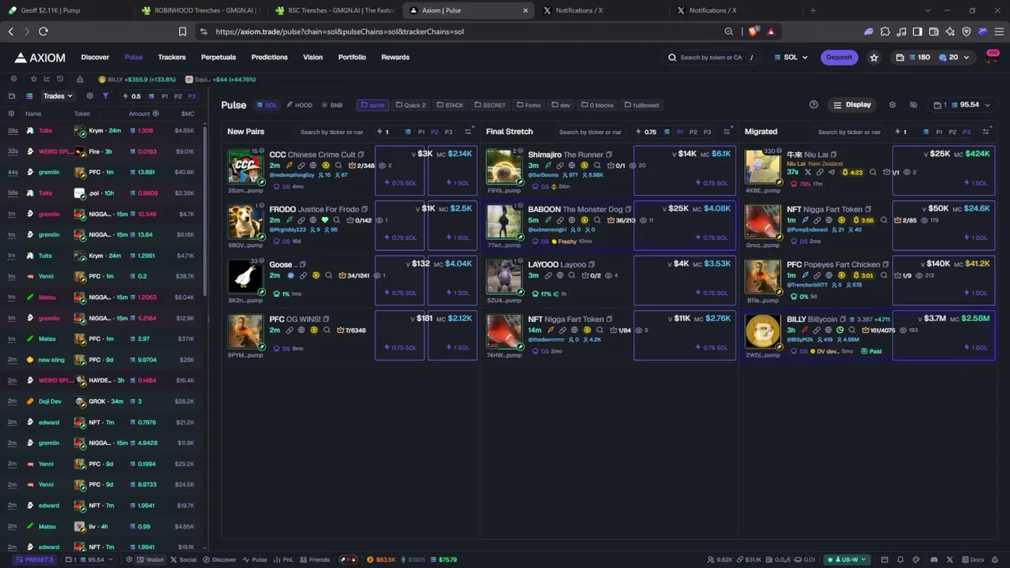The width and height of the screenshot is (1010, 568).
Task: Select P2 preset in Trades panel header
Action: [178, 96]
